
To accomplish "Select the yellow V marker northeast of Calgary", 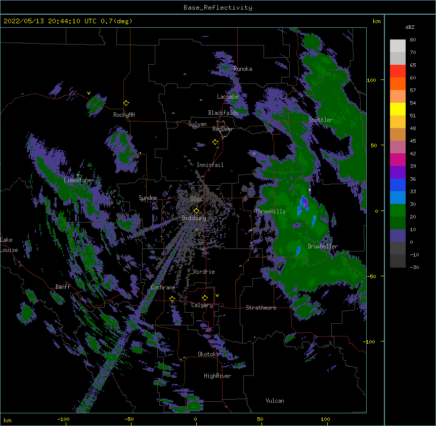I will tap(217, 295).
